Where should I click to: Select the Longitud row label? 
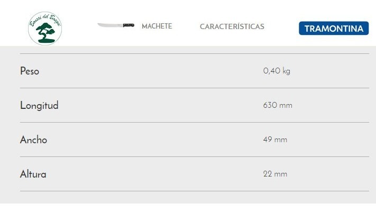(x=39, y=105)
